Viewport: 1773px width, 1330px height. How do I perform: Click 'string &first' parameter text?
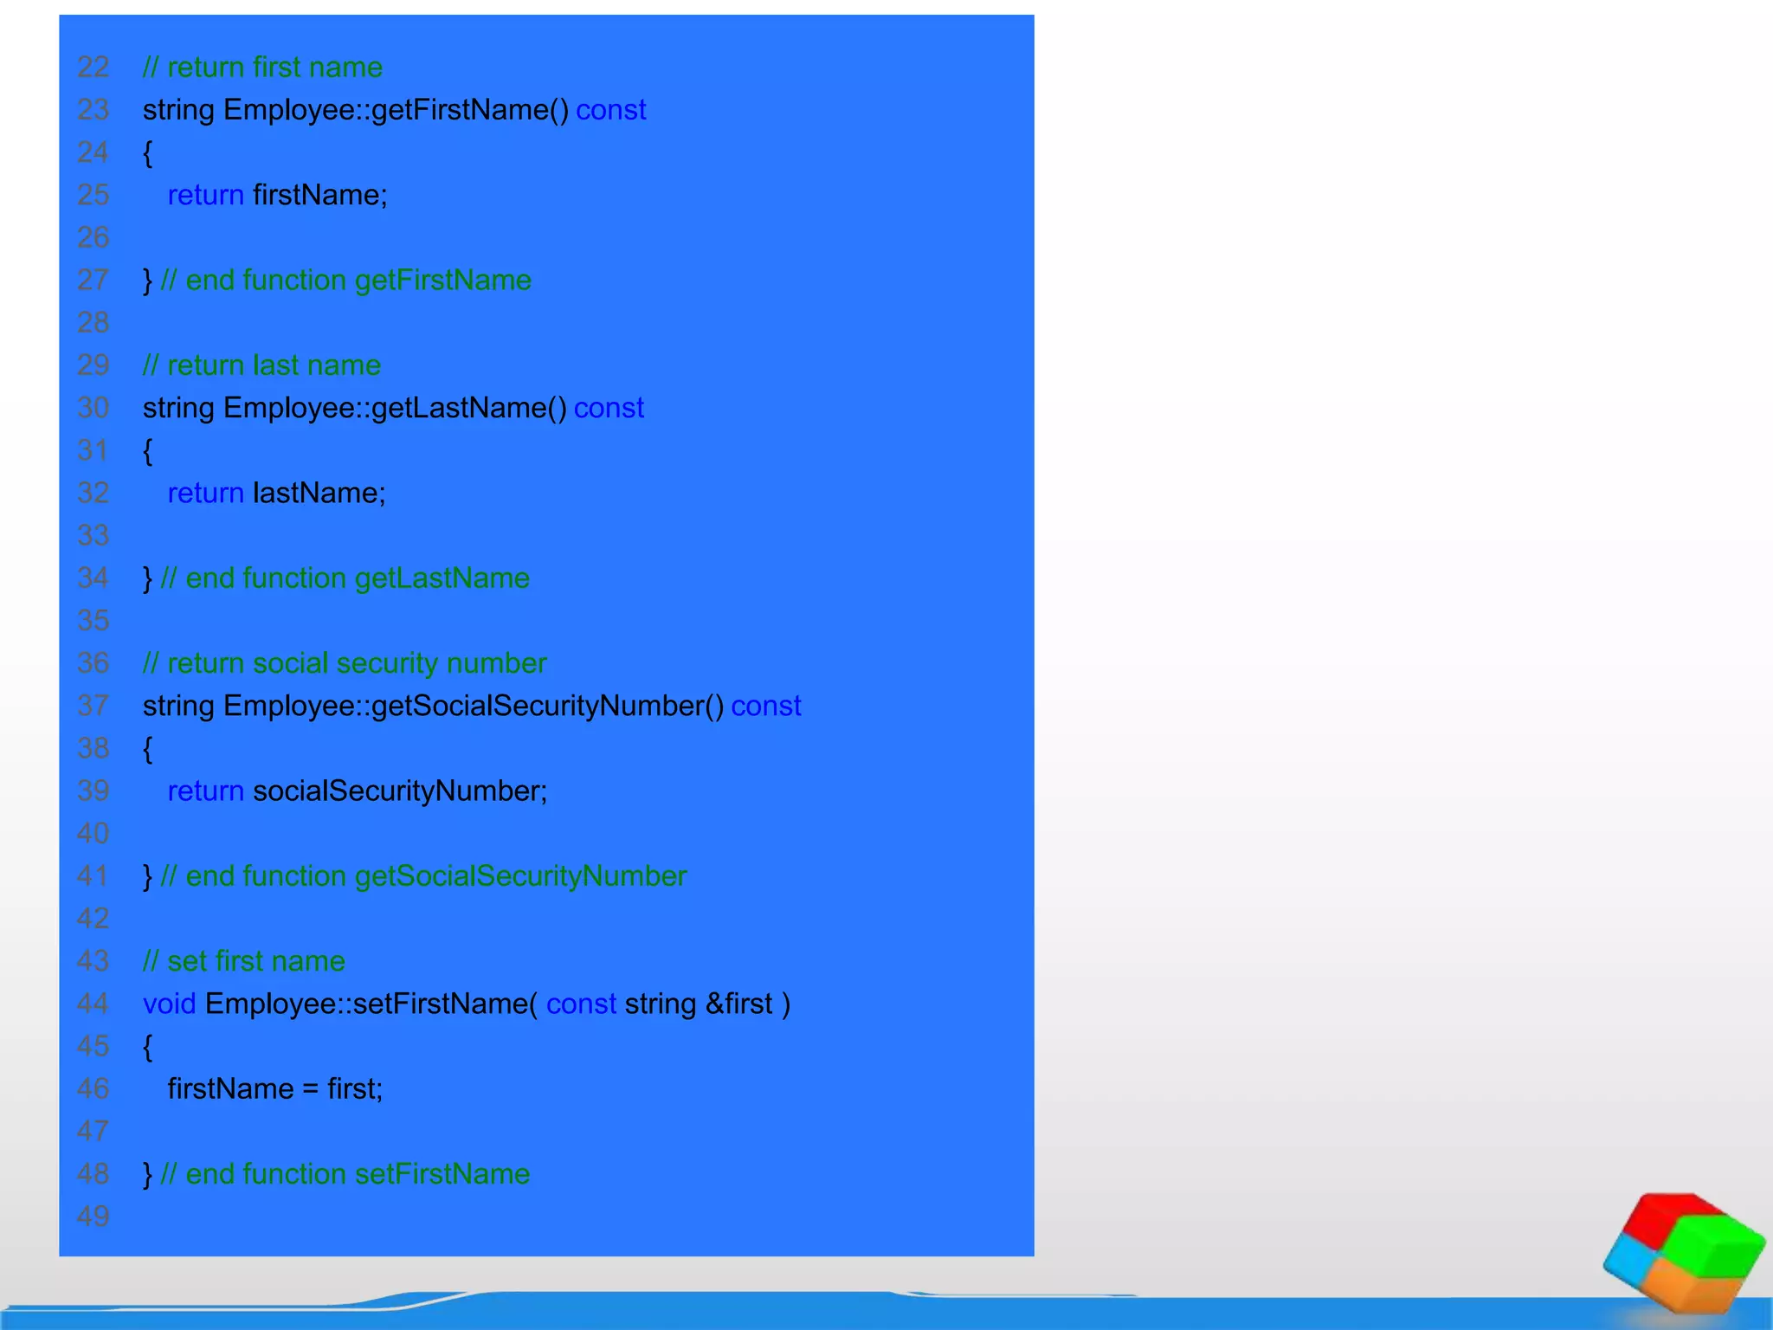click(698, 1004)
